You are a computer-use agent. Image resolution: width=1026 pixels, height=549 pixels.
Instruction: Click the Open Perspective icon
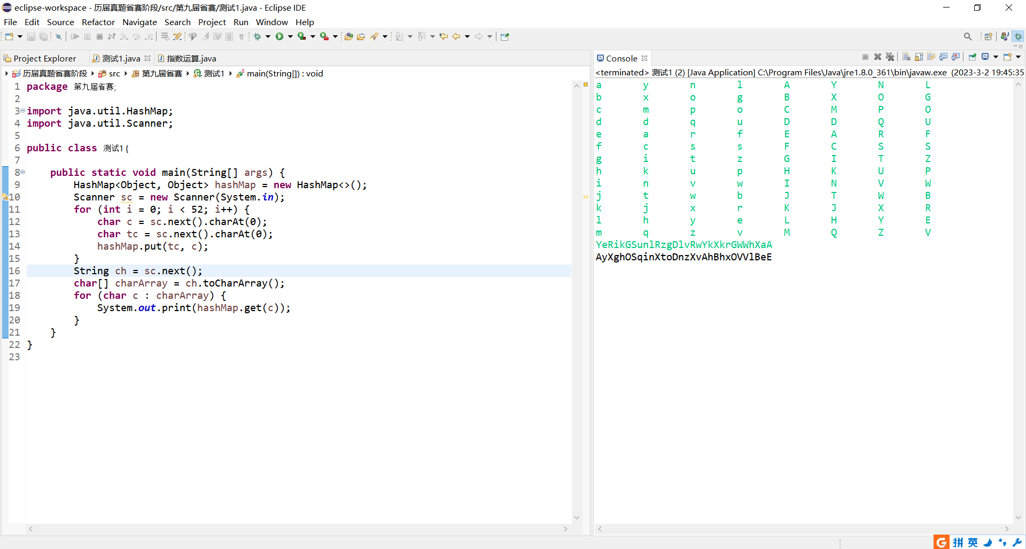coord(988,36)
